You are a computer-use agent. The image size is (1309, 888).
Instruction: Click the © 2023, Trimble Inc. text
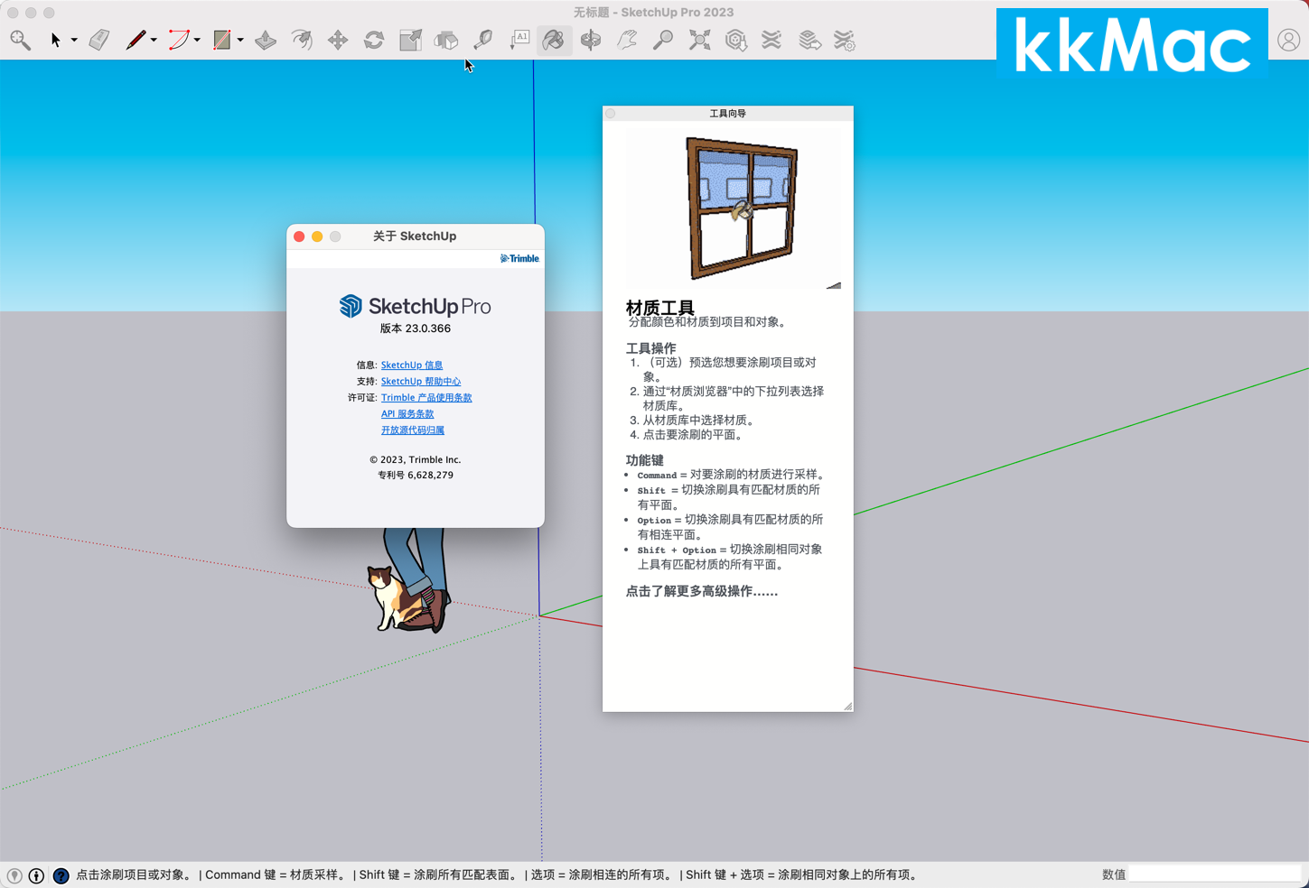[416, 459]
